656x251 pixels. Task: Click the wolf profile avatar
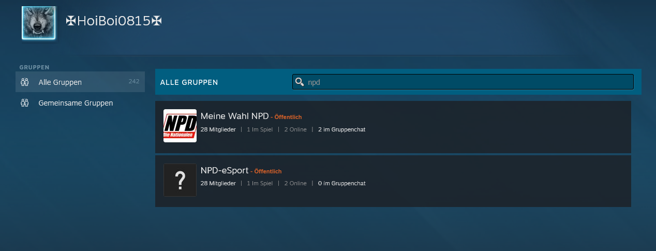click(x=39, y=23)
